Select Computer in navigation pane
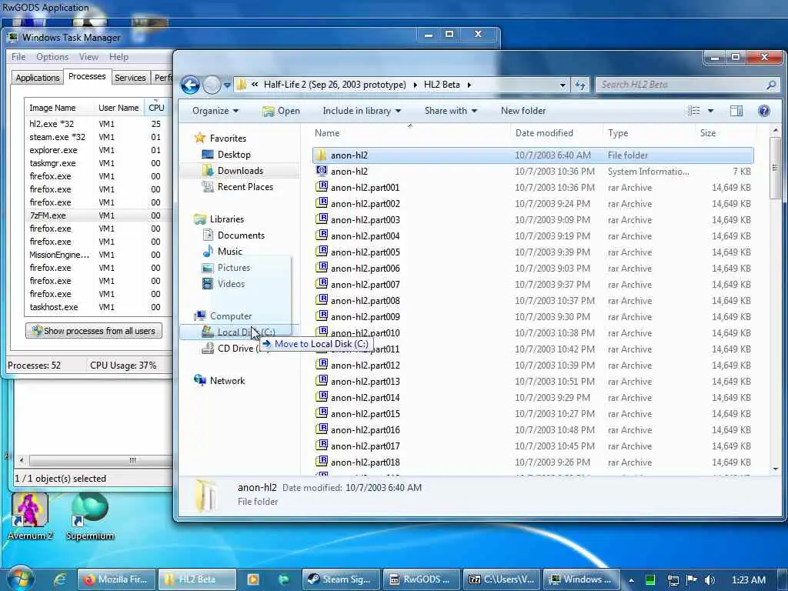788x591 pixels. pos(231,316)
